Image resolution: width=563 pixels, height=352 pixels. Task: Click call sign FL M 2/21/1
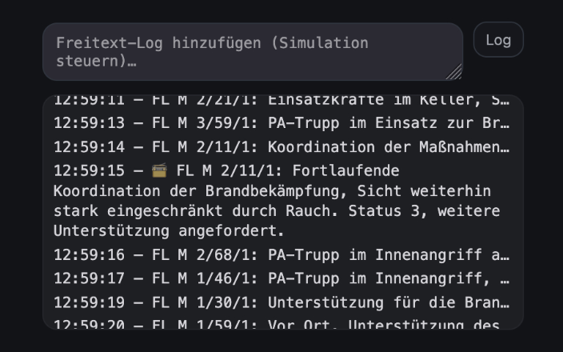coord(205,102)
